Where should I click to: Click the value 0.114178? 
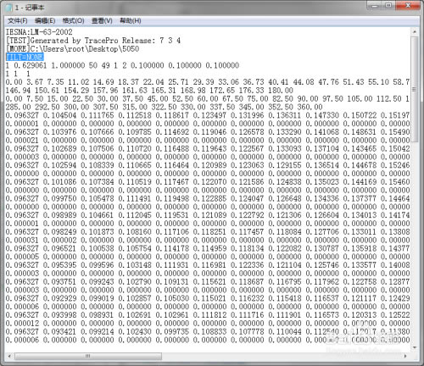[x=172, y=248]
